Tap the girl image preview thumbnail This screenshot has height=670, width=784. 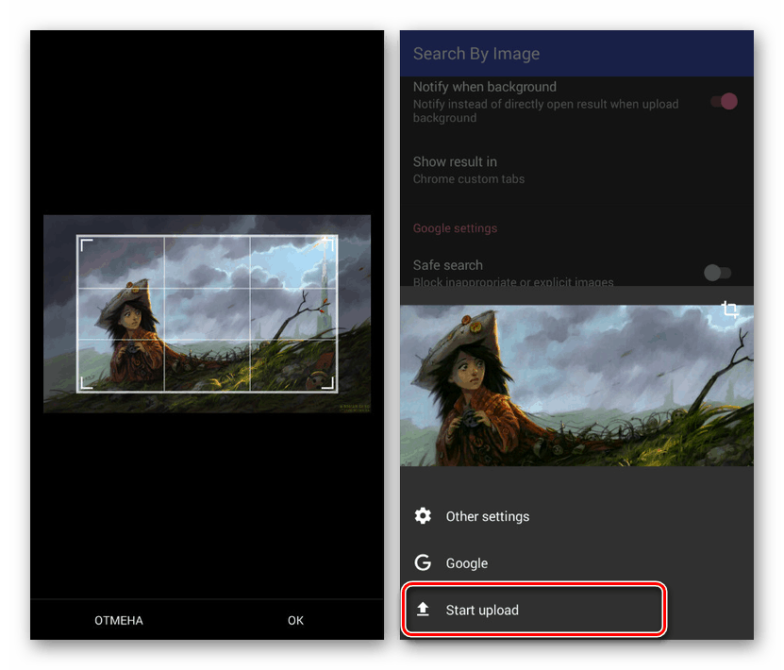tap(576, 386)
